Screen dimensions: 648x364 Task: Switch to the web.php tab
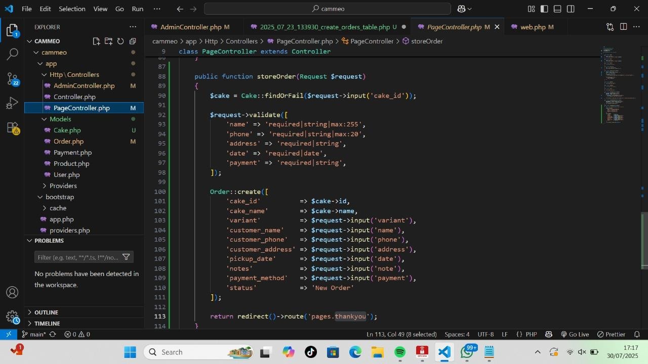point(533,27)
